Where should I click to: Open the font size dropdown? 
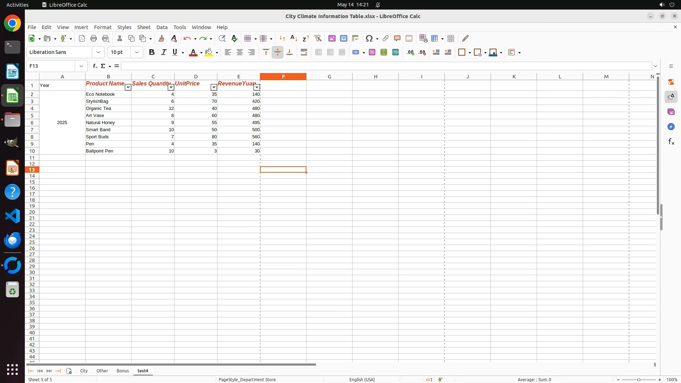pos(137,52)
